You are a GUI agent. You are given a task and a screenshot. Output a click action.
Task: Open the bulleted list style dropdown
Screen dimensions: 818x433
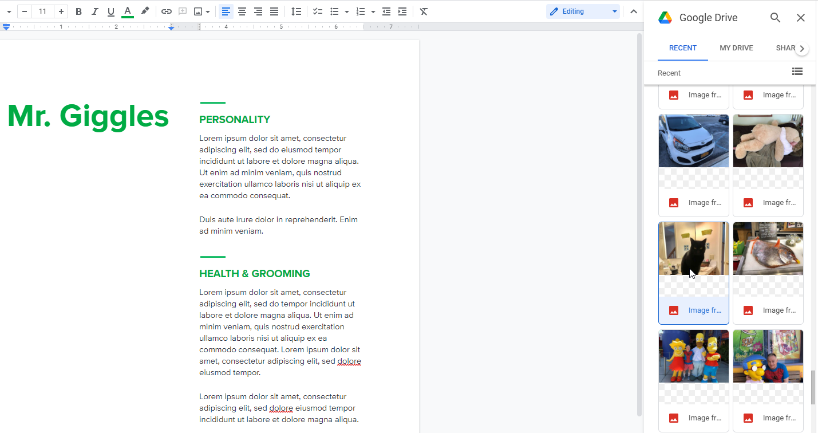[x=347, y=11]
